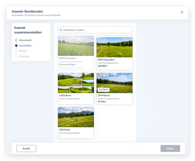The image size is (195, 161).
Task: Go to the Vorschau step label
Action: click(x=24, y=56)
